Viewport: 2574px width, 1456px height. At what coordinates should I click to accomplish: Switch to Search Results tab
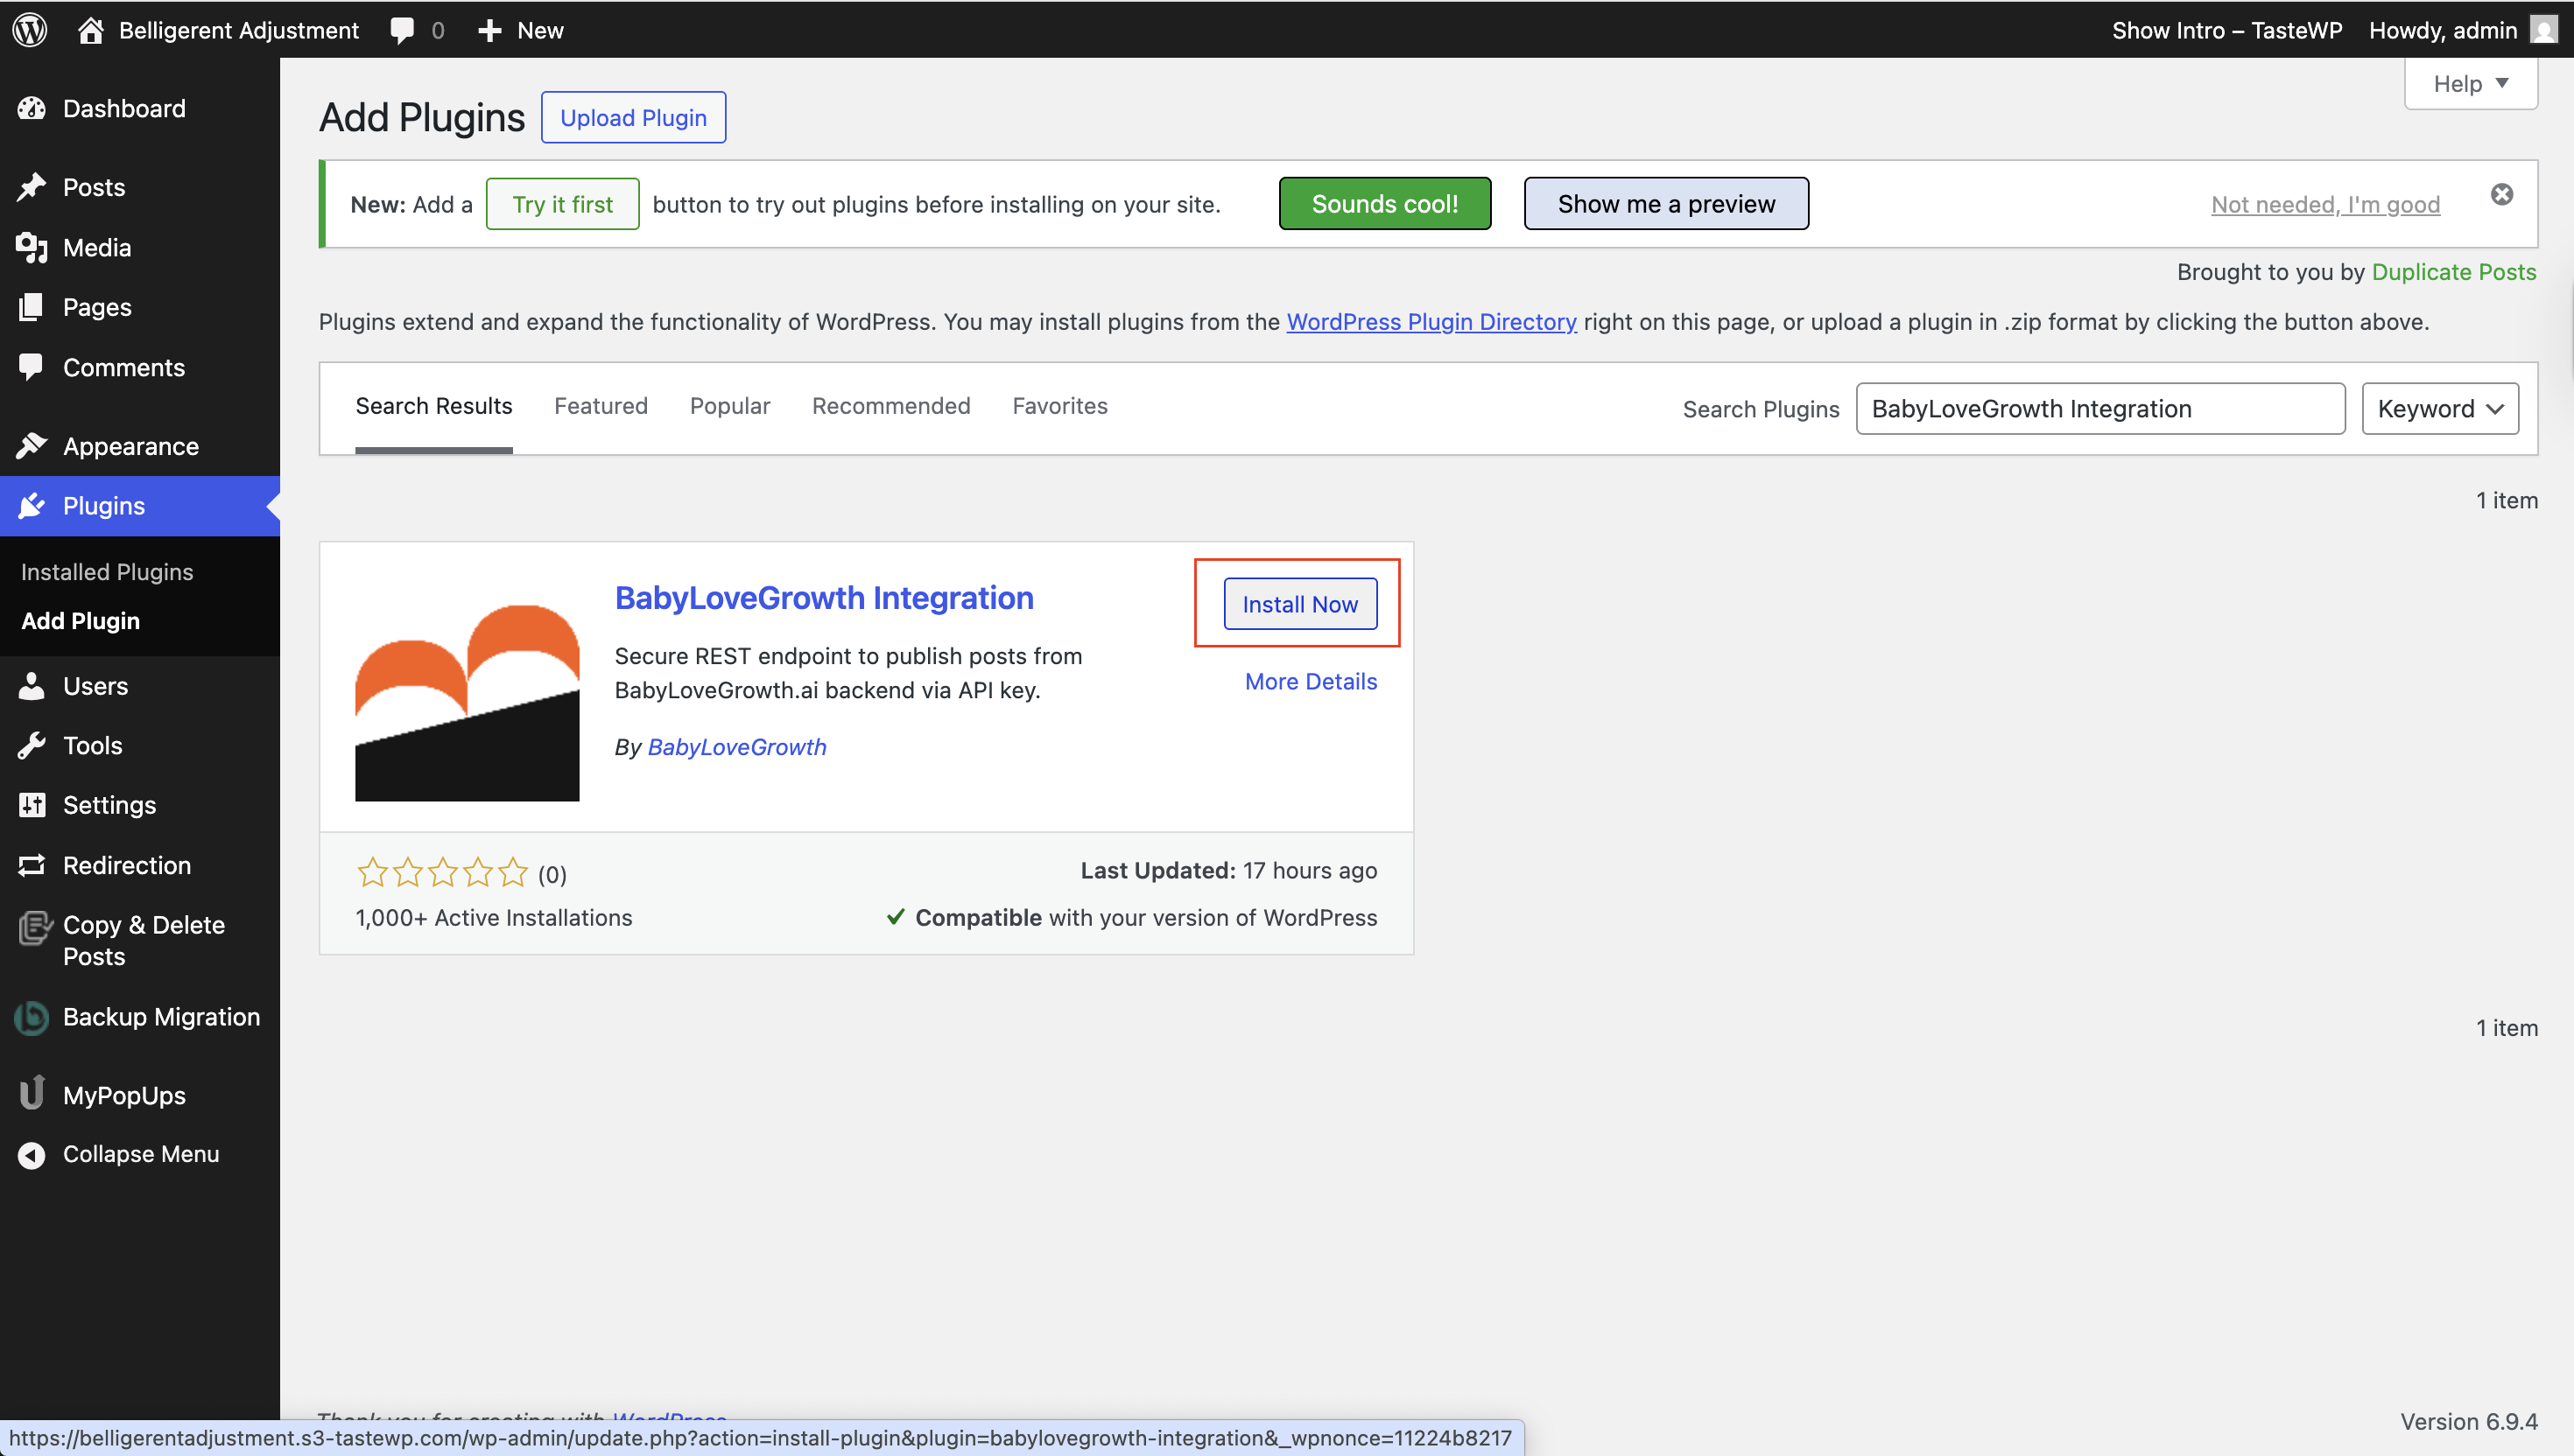[433, 406]
